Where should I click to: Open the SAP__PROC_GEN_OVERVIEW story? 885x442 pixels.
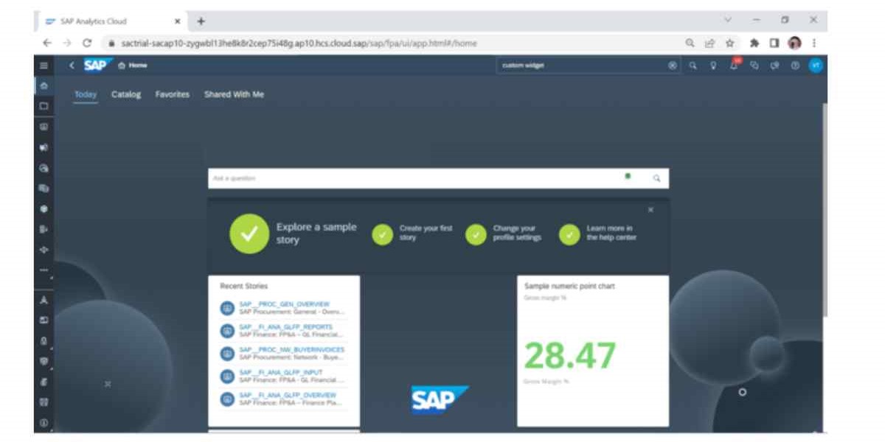(284, 304)
